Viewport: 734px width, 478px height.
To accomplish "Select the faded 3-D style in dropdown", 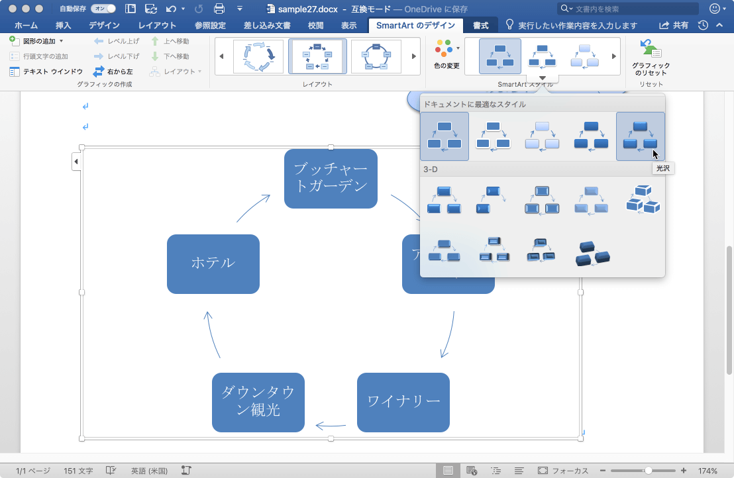I will coord(591,200).
